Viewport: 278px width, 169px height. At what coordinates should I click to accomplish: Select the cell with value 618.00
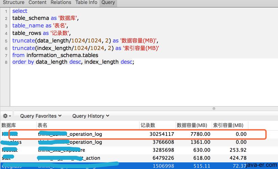pyautogui.click(x=202, y=158)
